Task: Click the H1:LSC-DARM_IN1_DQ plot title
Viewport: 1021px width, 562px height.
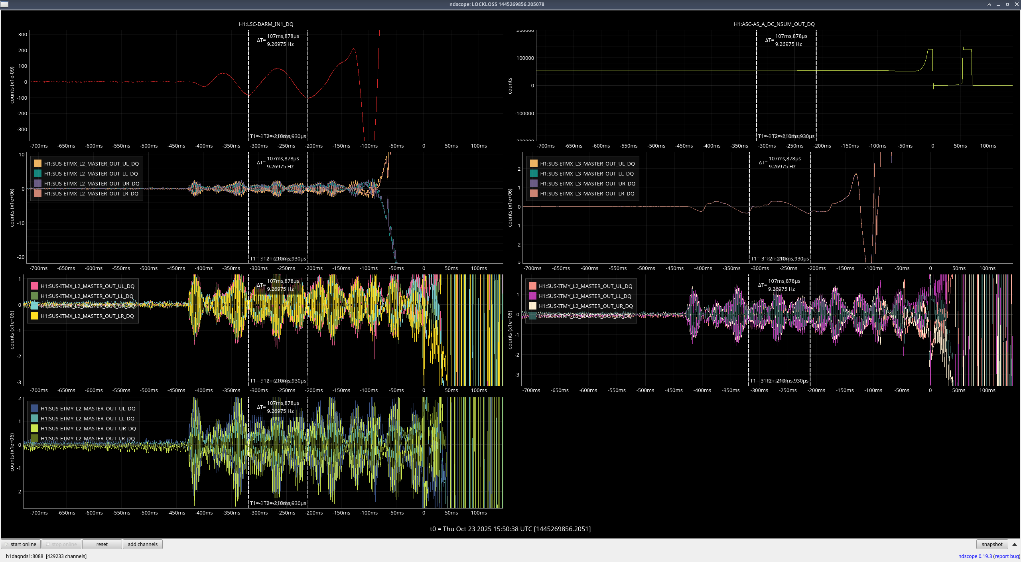Action: [x=266, y=24]
